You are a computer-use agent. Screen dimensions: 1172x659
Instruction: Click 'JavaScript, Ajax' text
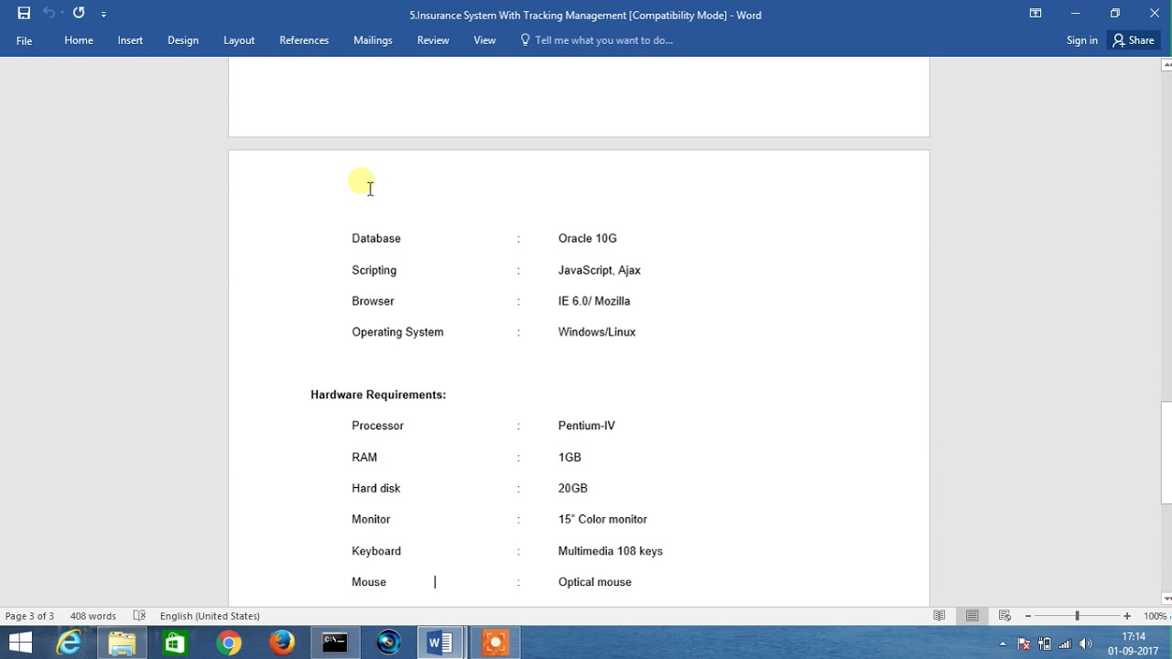tap(600, 270)
